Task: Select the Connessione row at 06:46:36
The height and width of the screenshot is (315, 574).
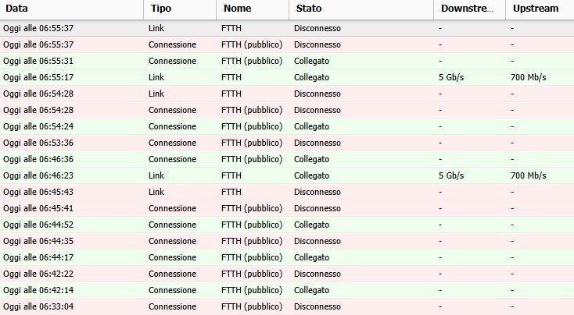Action: pyautogui.click(x=287, y=159)
